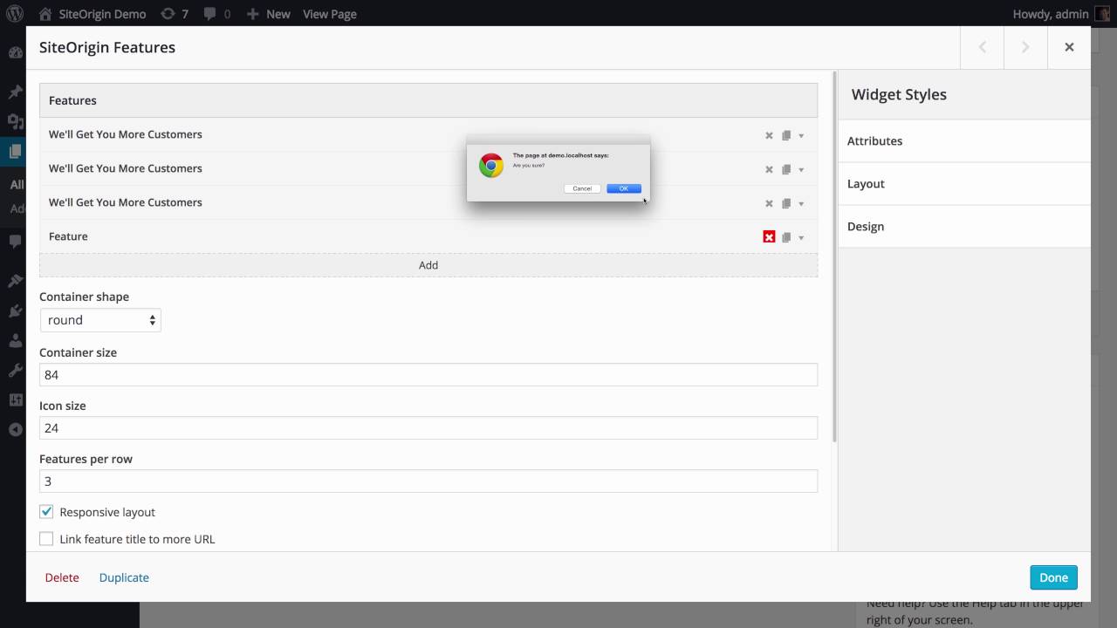Open Posts via the pushpin sidebar icon
The height and width of the screenshot is (628, 1117).
(x=15, y=92)
